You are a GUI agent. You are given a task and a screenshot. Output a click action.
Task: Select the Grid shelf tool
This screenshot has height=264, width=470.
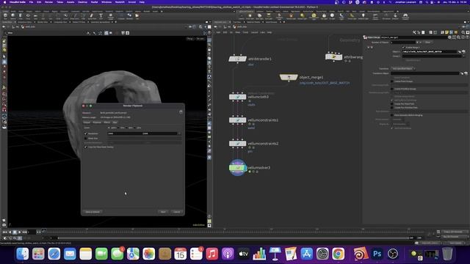35,16
